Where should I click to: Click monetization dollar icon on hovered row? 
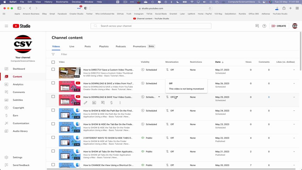(112, 103)
